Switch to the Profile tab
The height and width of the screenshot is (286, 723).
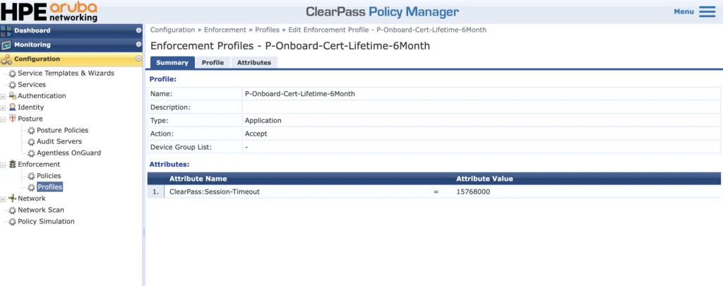tap(213, 63)
